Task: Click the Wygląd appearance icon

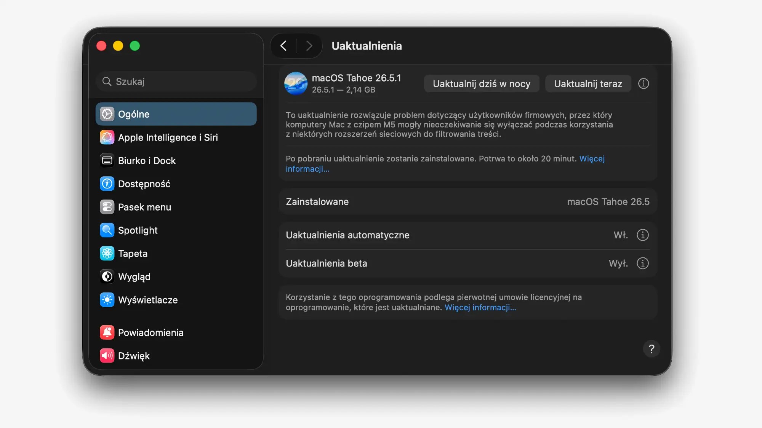Action: click(107, 276)
